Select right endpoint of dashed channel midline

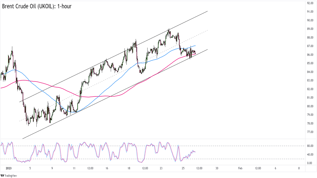point(208,30)
